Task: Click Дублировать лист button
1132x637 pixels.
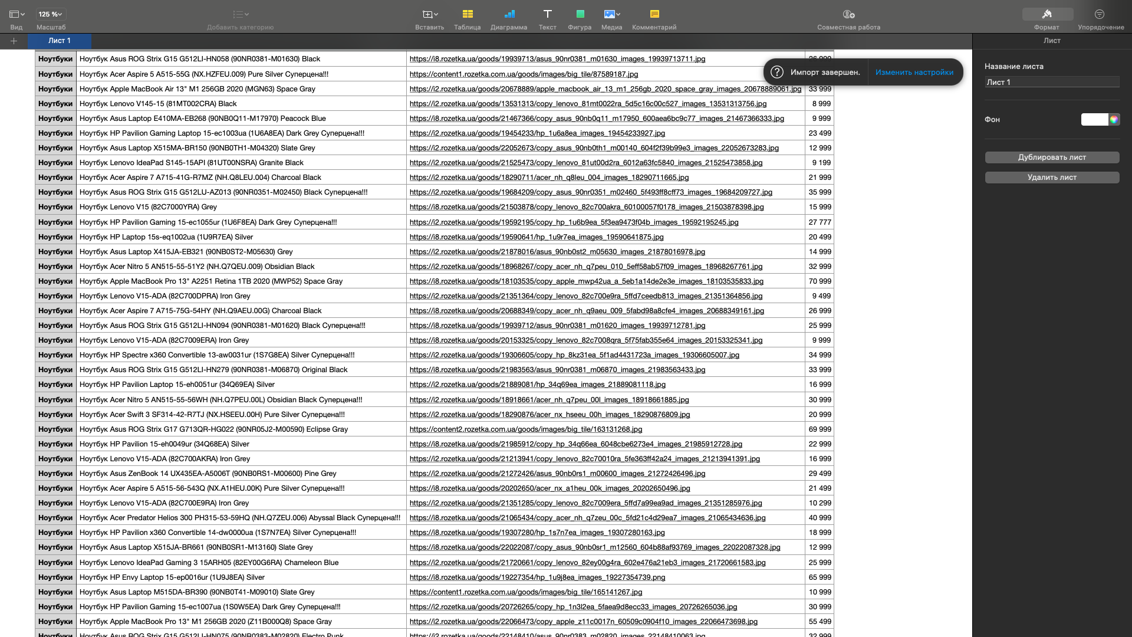Action: tap(1052, 157)
